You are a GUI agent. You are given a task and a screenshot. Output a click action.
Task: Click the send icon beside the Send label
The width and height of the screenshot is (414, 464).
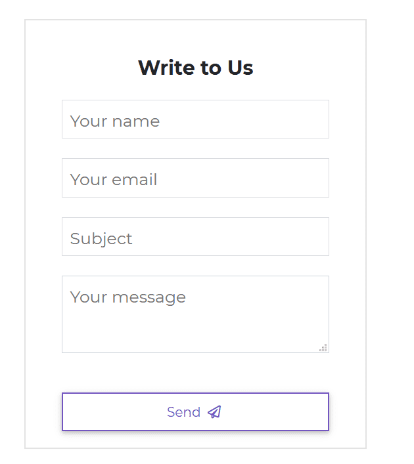214,412
